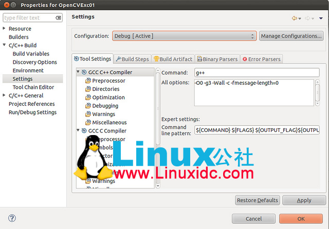Select Preprocessor under GCC C++ Compiler
This screenshot has height=229, width=329.
point(108,81)
